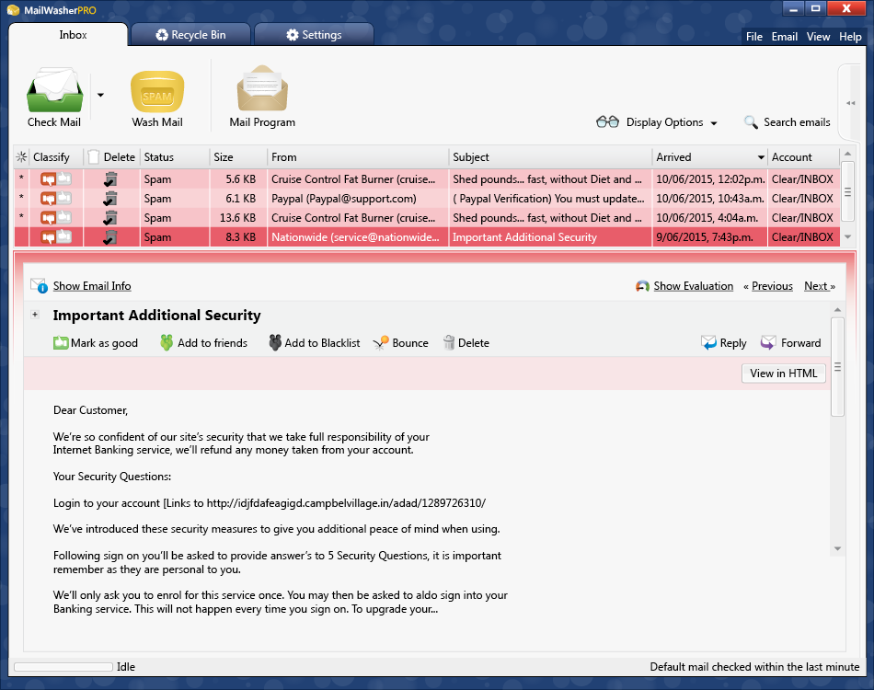Click the Show Email Info envelope icon
Screen dimensions: 874x690
pyautogui.click(x=39, y=285)
